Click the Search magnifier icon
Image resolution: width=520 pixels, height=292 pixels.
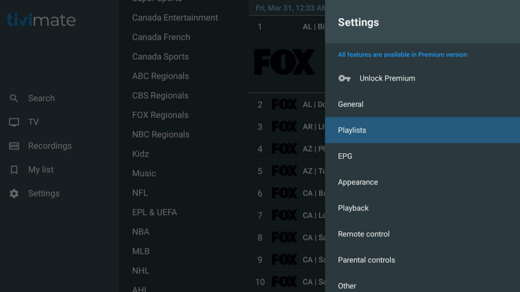(14, 98)
